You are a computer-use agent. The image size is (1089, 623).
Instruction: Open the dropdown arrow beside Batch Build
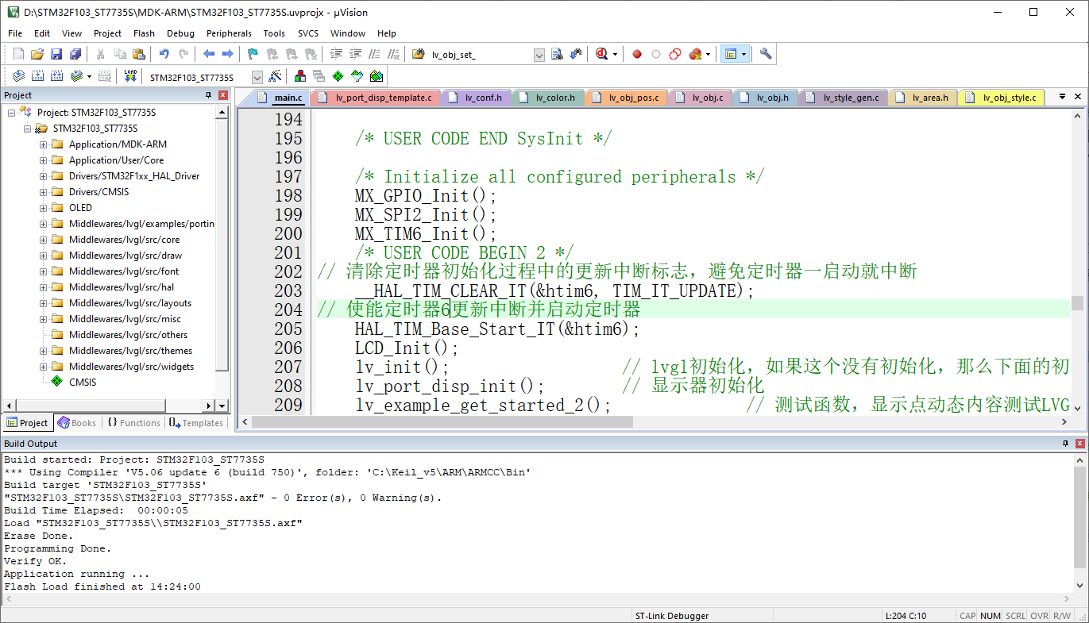89,76
